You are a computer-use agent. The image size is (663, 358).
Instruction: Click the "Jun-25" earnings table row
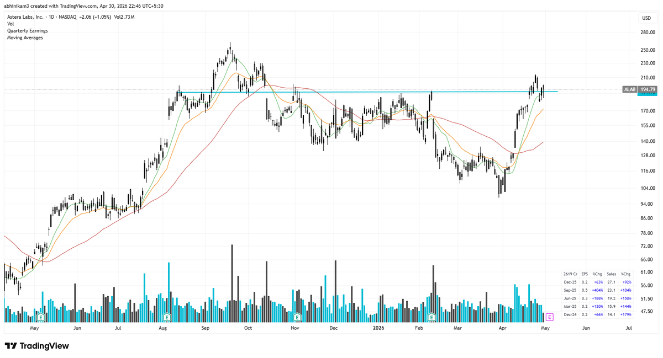(x=597, y=298)
